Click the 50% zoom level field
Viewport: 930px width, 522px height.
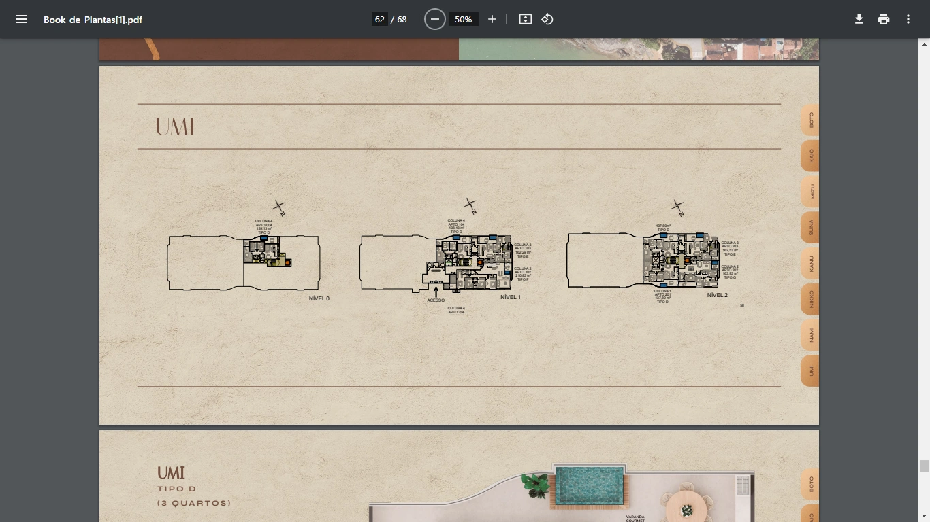pos(464,19)
